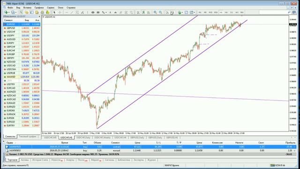Select the EURUSD row in Market Watch

pos(22,24)
